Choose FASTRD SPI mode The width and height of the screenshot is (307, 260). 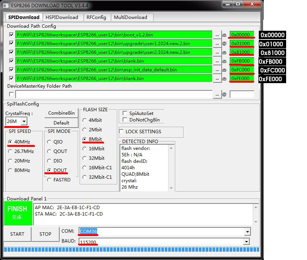tap(59, 180)
